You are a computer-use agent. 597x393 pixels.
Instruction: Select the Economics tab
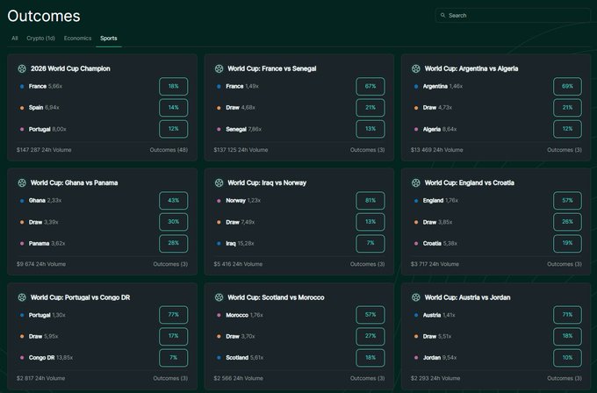pos(77,38)
